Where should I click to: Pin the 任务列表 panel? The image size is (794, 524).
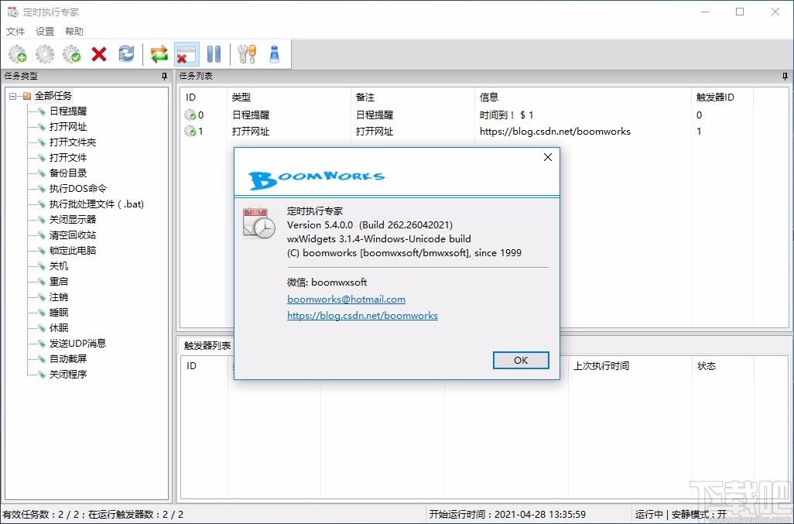coord(785,76)
